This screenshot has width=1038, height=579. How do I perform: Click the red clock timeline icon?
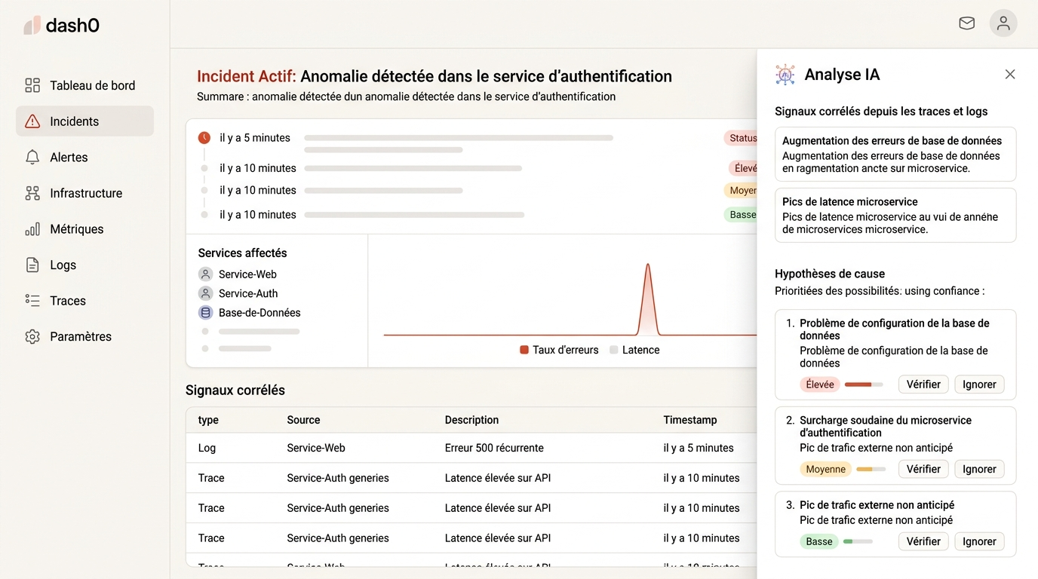[x=204, y=138]
